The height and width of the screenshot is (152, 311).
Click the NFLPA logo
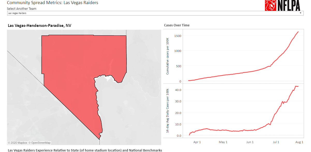pyautogui.click(x=282, y=5)
